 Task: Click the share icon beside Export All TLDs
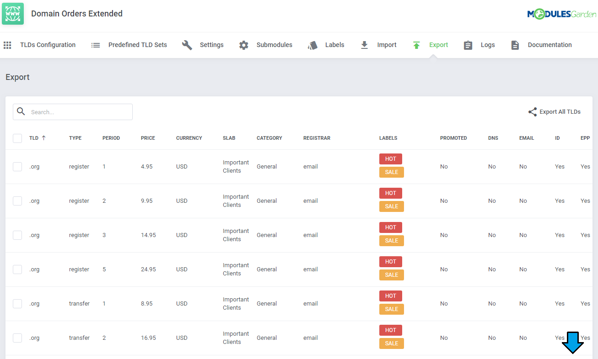pyautogui.click(x=533, y=112)
